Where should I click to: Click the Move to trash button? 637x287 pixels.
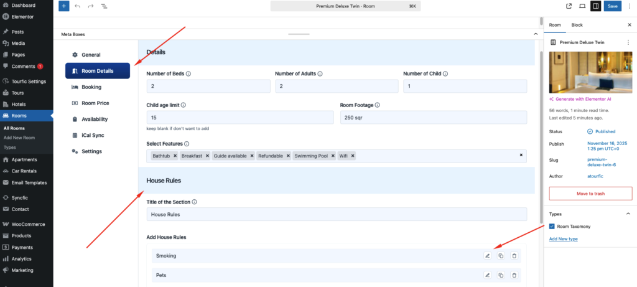(590, 194)
